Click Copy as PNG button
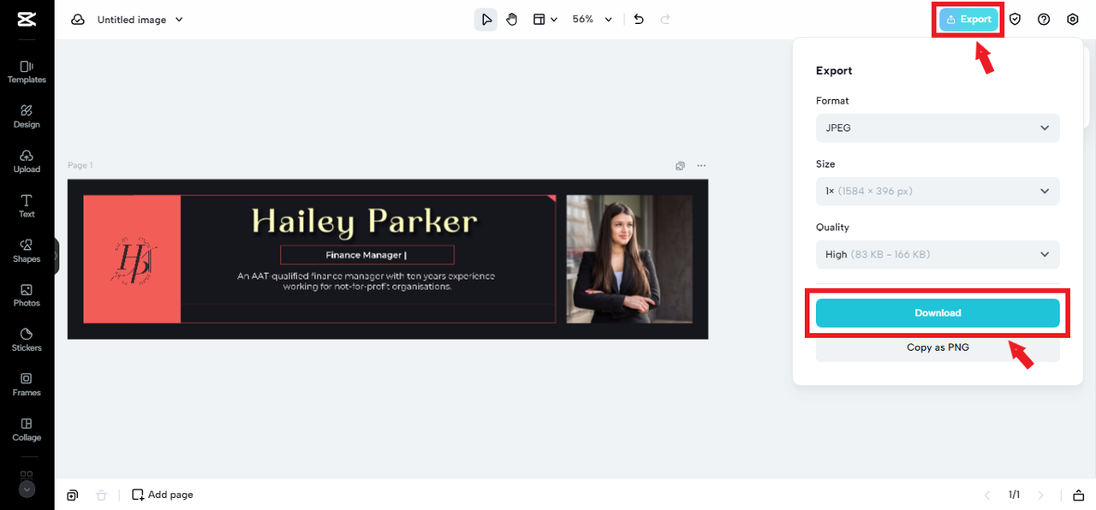 click(x=938, y=347)
